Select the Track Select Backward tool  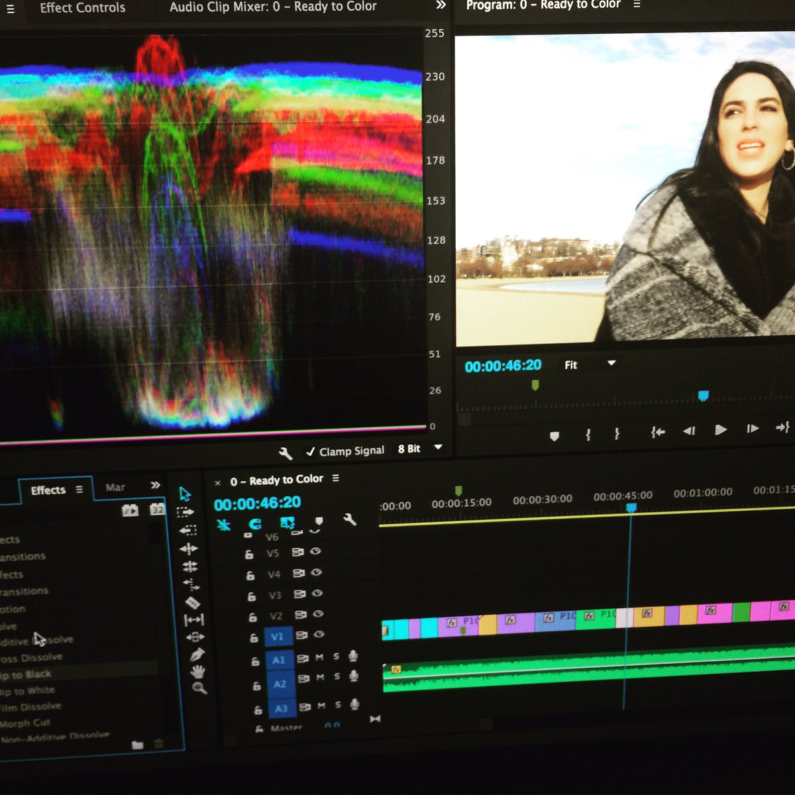[187, 530]
